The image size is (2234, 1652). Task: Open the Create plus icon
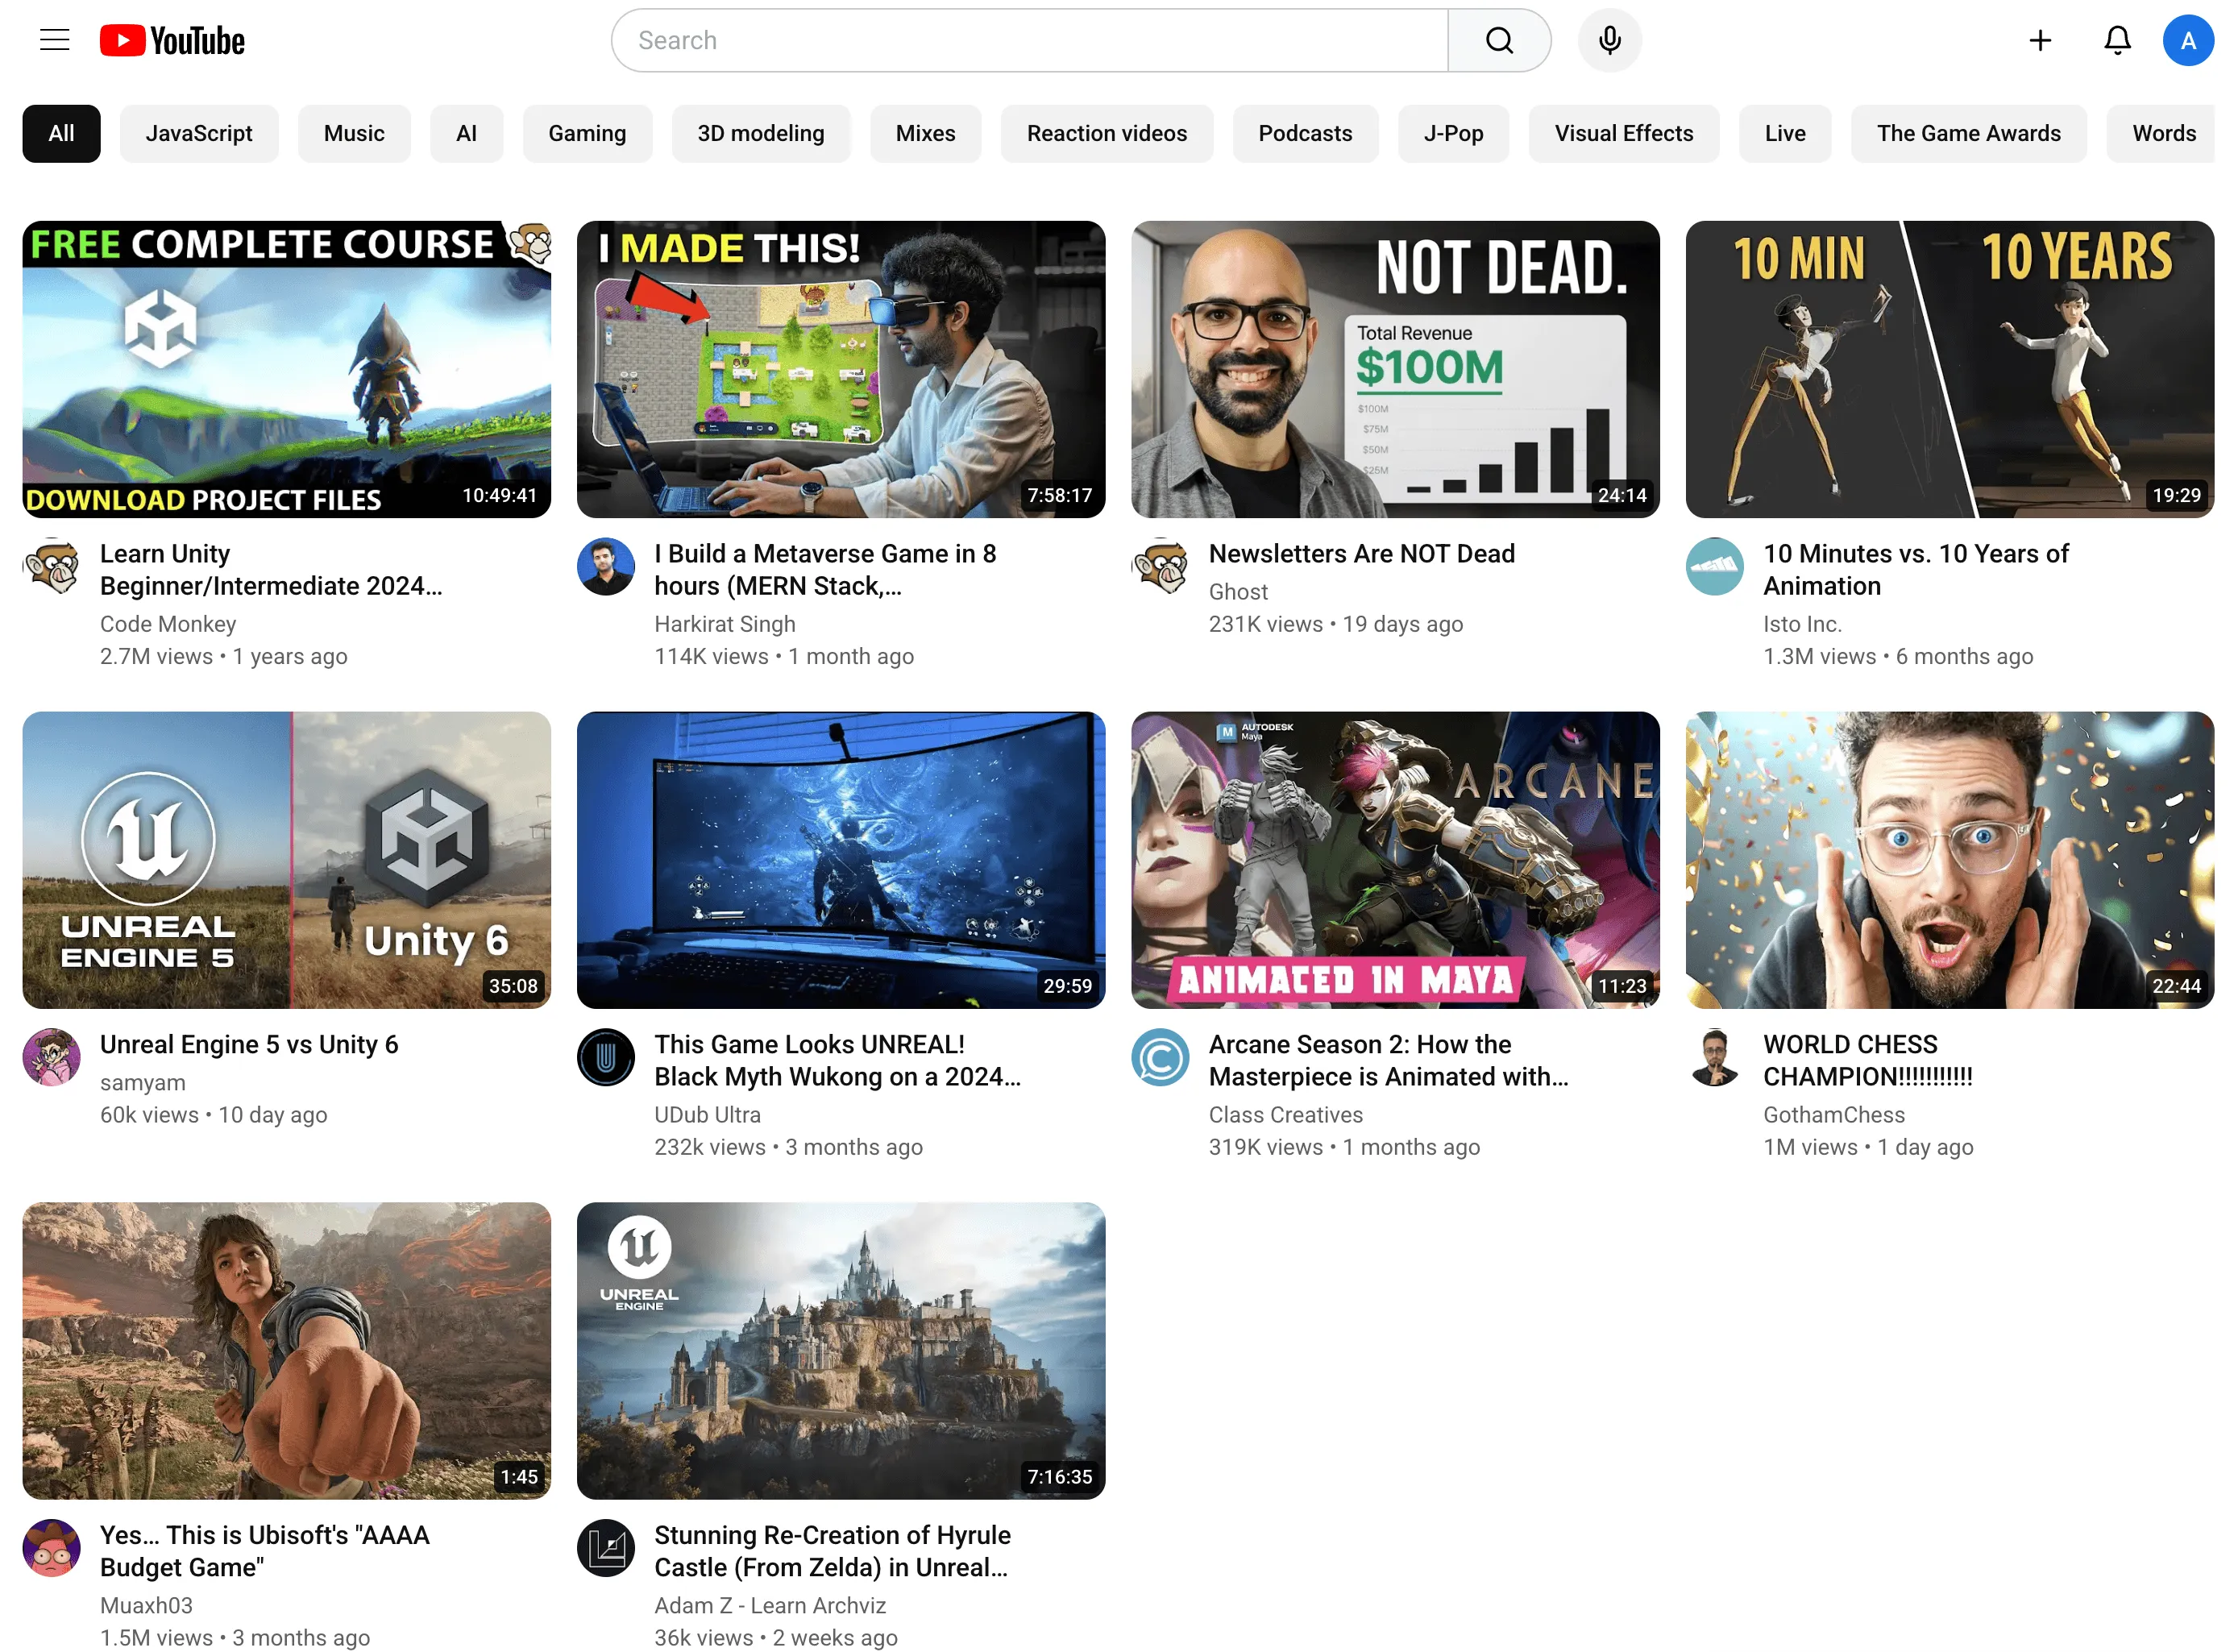point(2040,40)
